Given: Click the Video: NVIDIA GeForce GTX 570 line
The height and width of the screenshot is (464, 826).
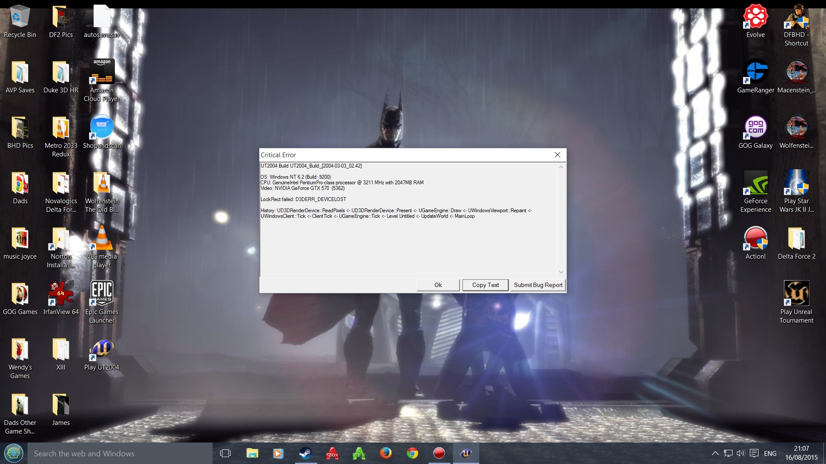Looking at the screenshot, I should coord(302,188).
